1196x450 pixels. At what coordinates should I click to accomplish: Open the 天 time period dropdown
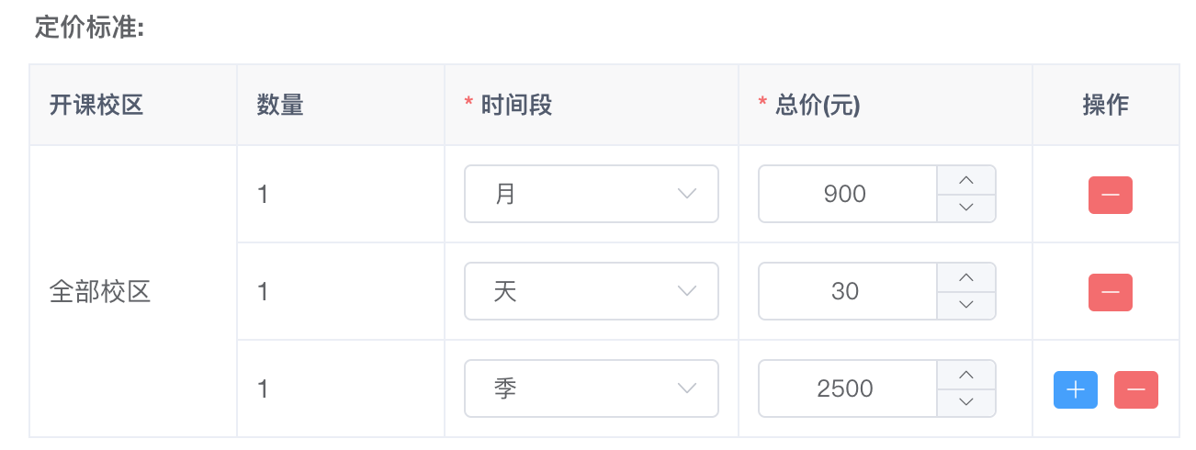(592, 291)
